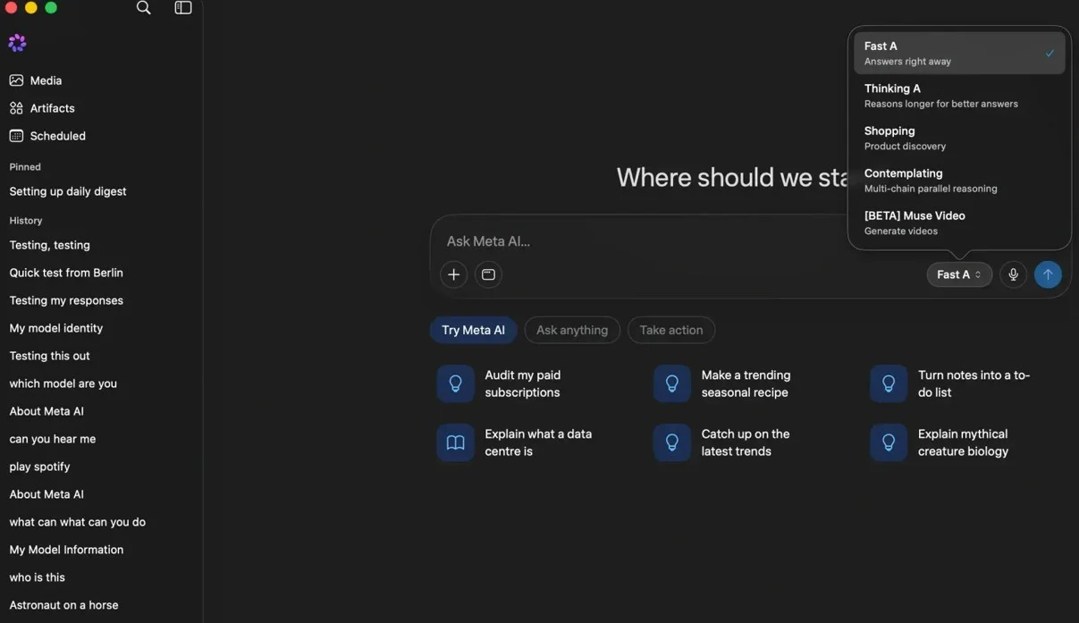Click the plus attach button
This screenshot has width=1079, height=623.
click(454, 274)
